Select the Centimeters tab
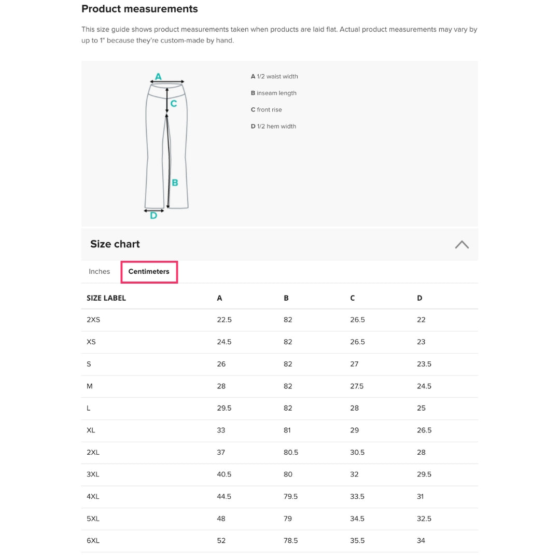The image size is (560, 560). (149, 272)
